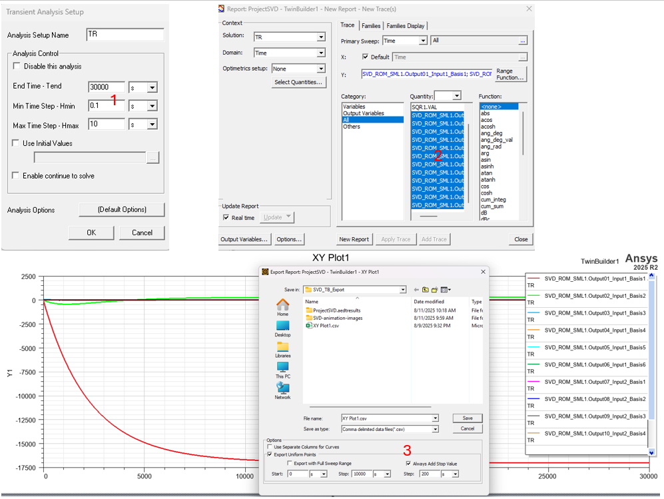Open the End Time unit dropdown
664x499 pixels.
(152, 88)
